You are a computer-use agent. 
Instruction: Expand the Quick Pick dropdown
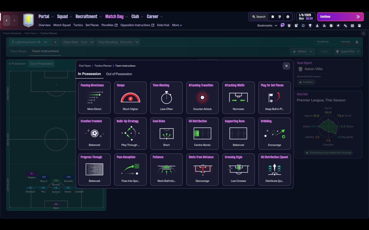[x=347, y=51]
